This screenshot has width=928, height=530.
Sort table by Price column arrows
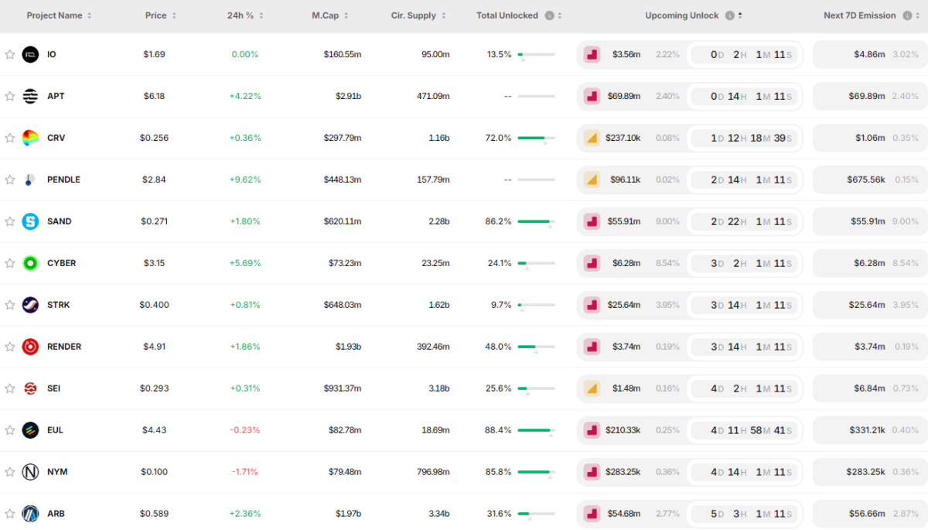coord(174,15)
